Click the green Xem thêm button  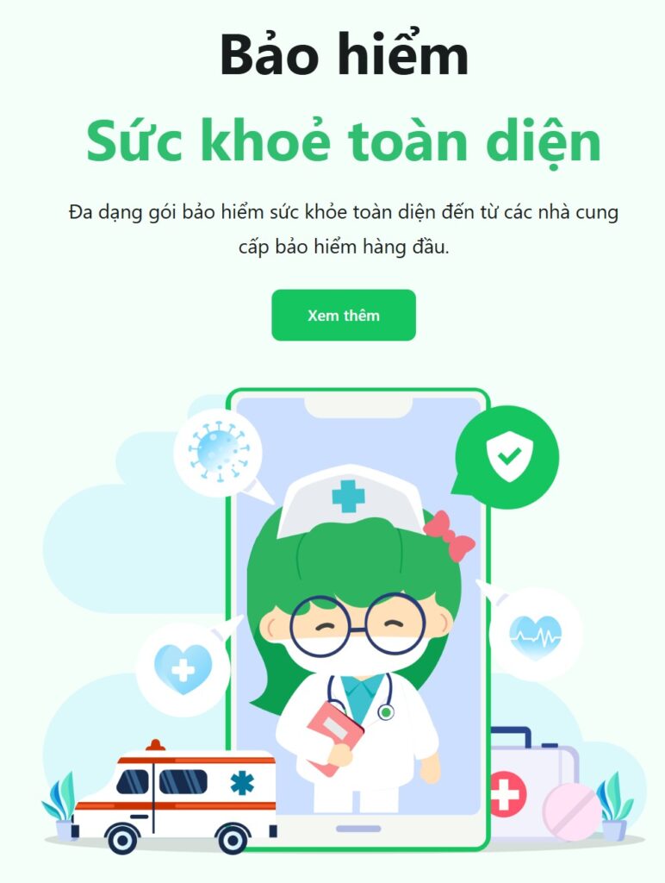[x=344, y=316]
